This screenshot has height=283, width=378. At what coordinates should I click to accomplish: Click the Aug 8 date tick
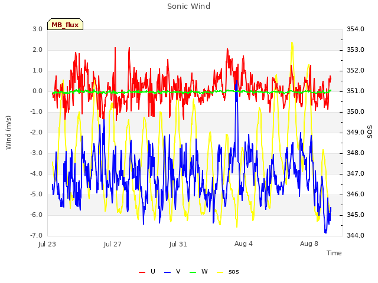click(x=309, y=243)
